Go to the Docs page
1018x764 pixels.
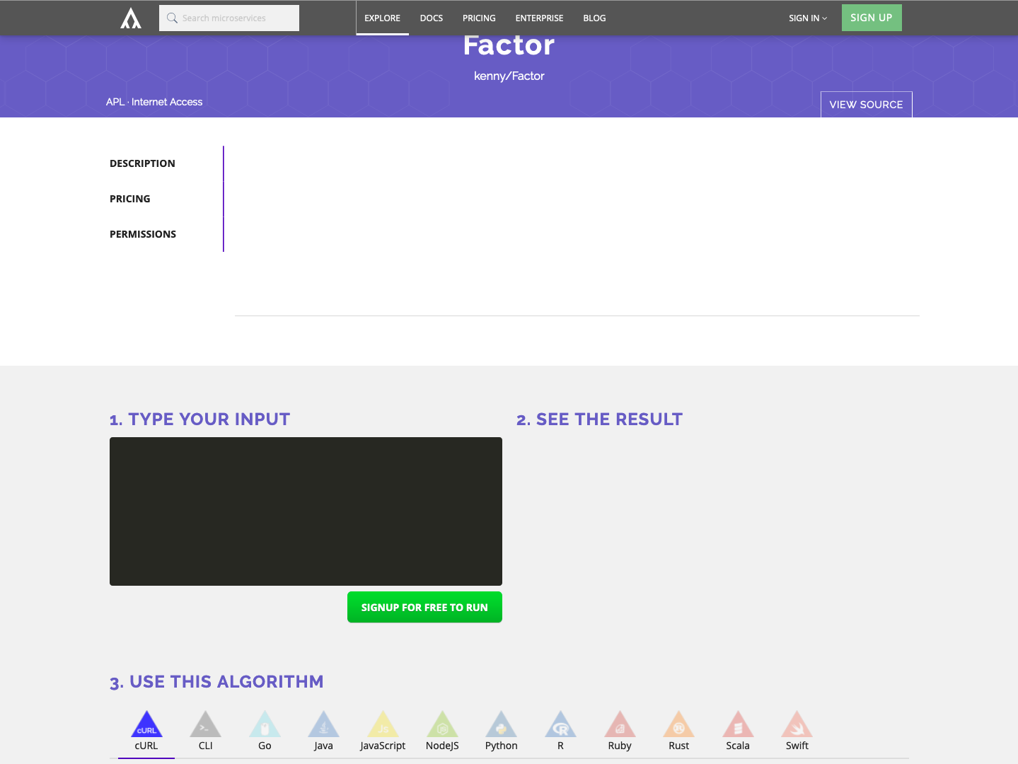tap(432, 18)
